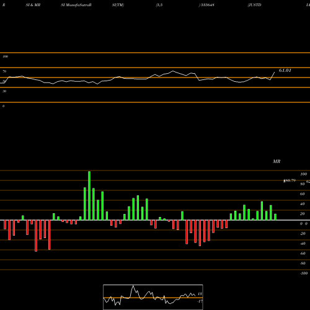Click the 'SI(TM)' header label

118,5
